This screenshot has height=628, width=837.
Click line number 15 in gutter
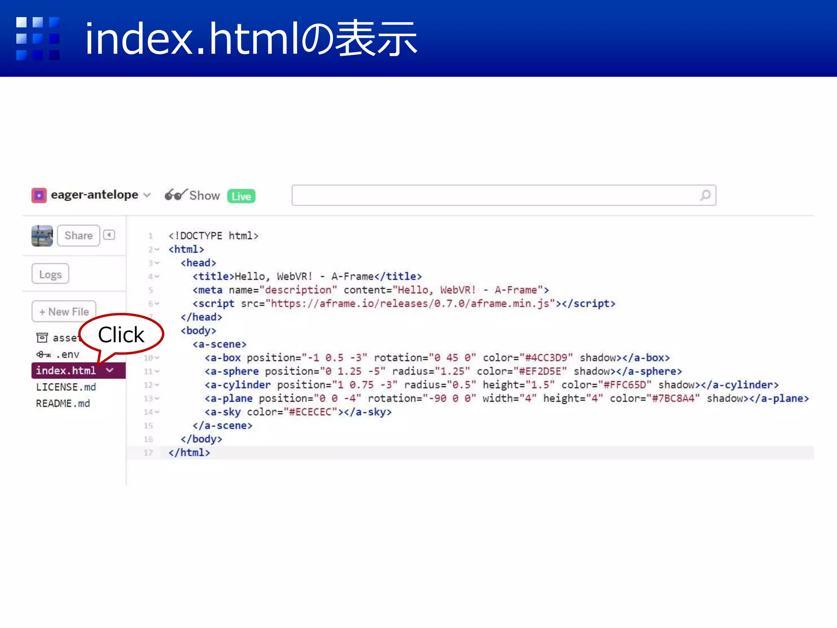148,426
